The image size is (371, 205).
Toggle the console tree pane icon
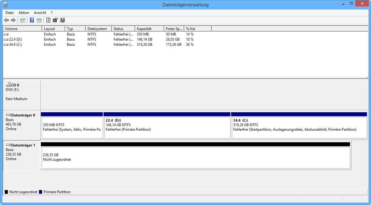point(23,20)
